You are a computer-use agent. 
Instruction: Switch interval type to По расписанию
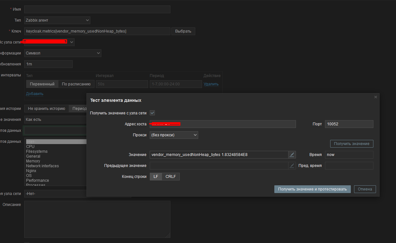[x=76, y=84]
